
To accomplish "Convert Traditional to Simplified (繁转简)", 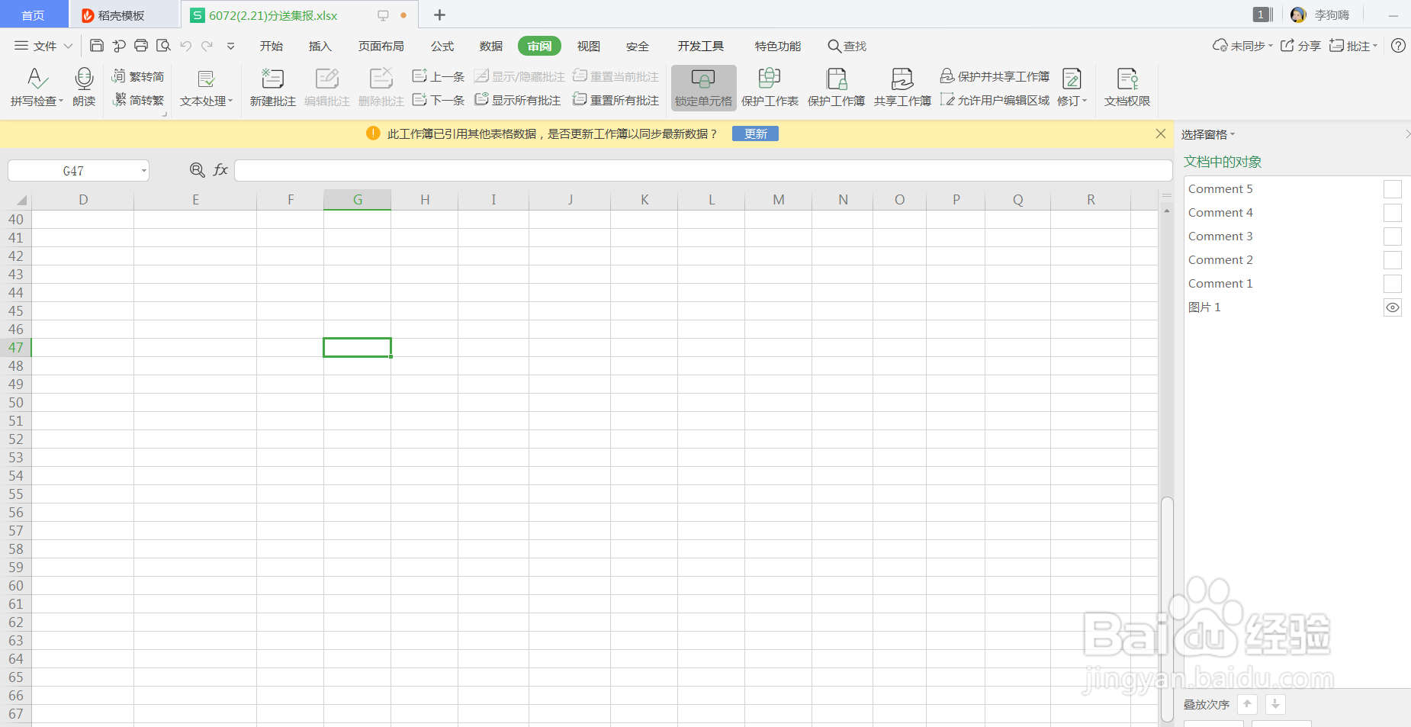I will coord(138,76).
